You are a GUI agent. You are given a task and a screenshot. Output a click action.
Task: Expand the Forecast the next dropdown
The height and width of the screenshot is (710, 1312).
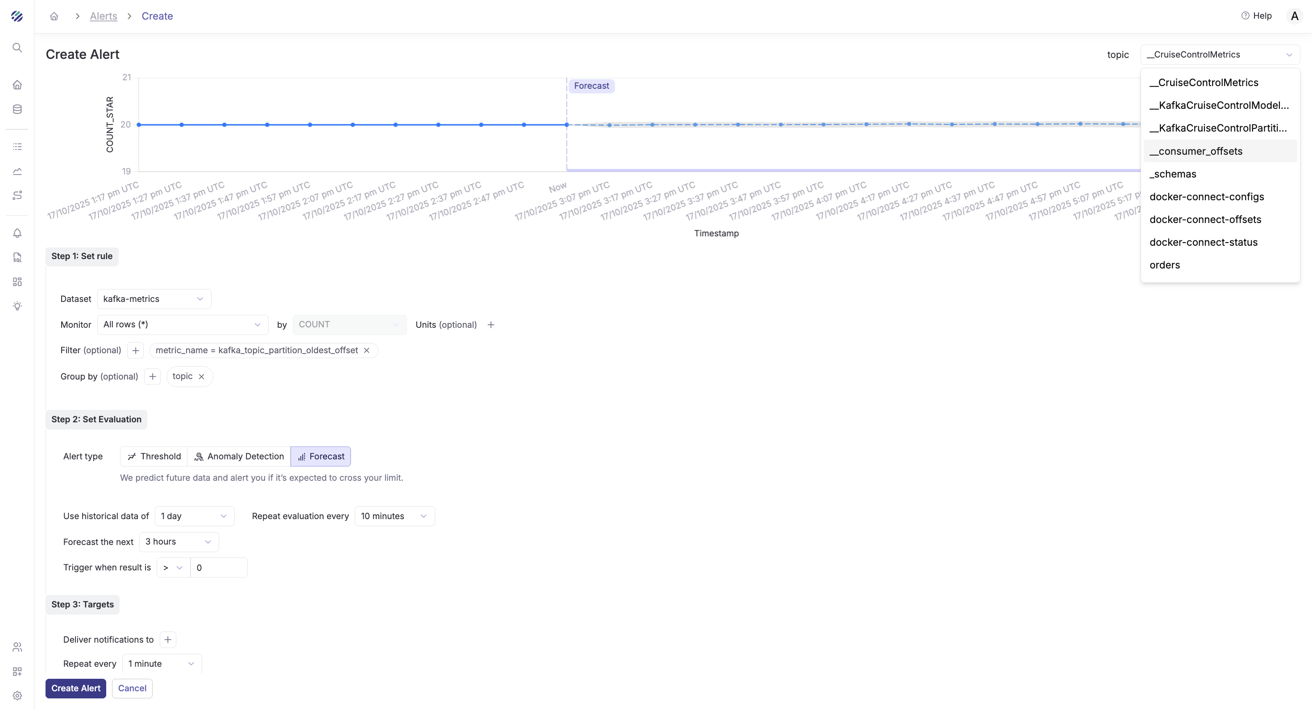[x=178, y=541]
